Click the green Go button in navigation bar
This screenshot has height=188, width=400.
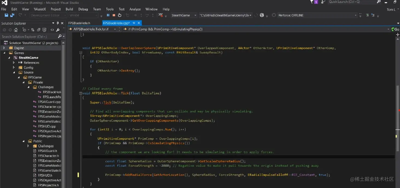pyautogui.click(x=395, y=29)
